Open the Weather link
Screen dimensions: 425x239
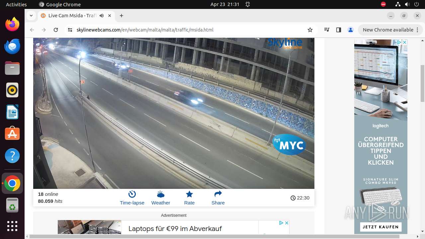161,198
